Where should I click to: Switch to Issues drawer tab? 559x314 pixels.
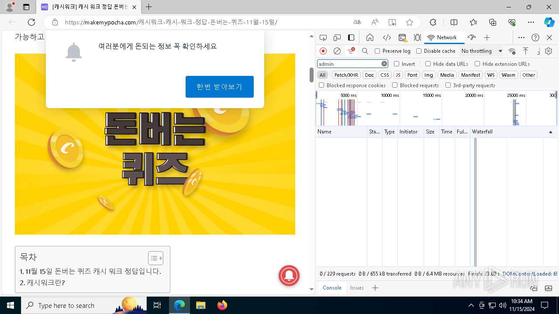(357, 288)
